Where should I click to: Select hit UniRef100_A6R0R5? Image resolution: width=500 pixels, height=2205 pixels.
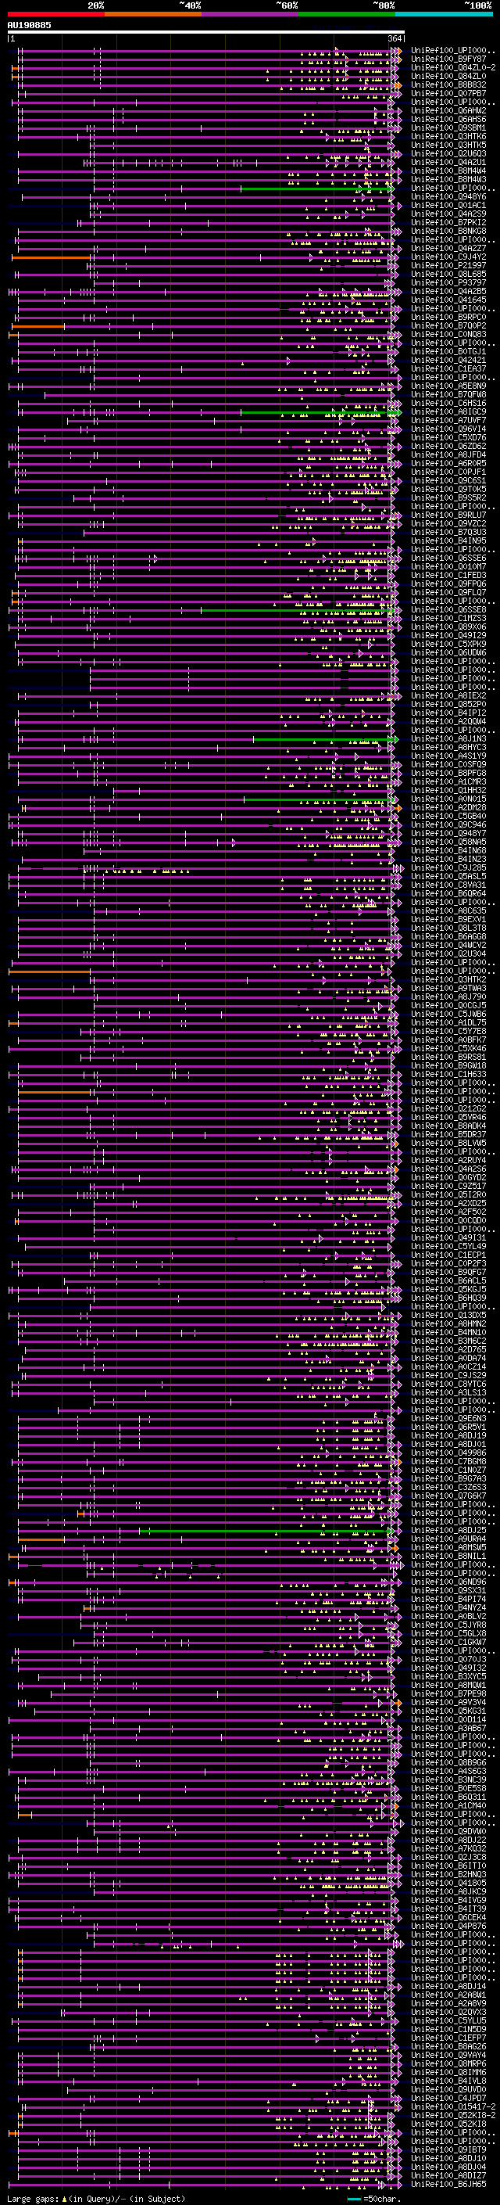pos(448,463)
